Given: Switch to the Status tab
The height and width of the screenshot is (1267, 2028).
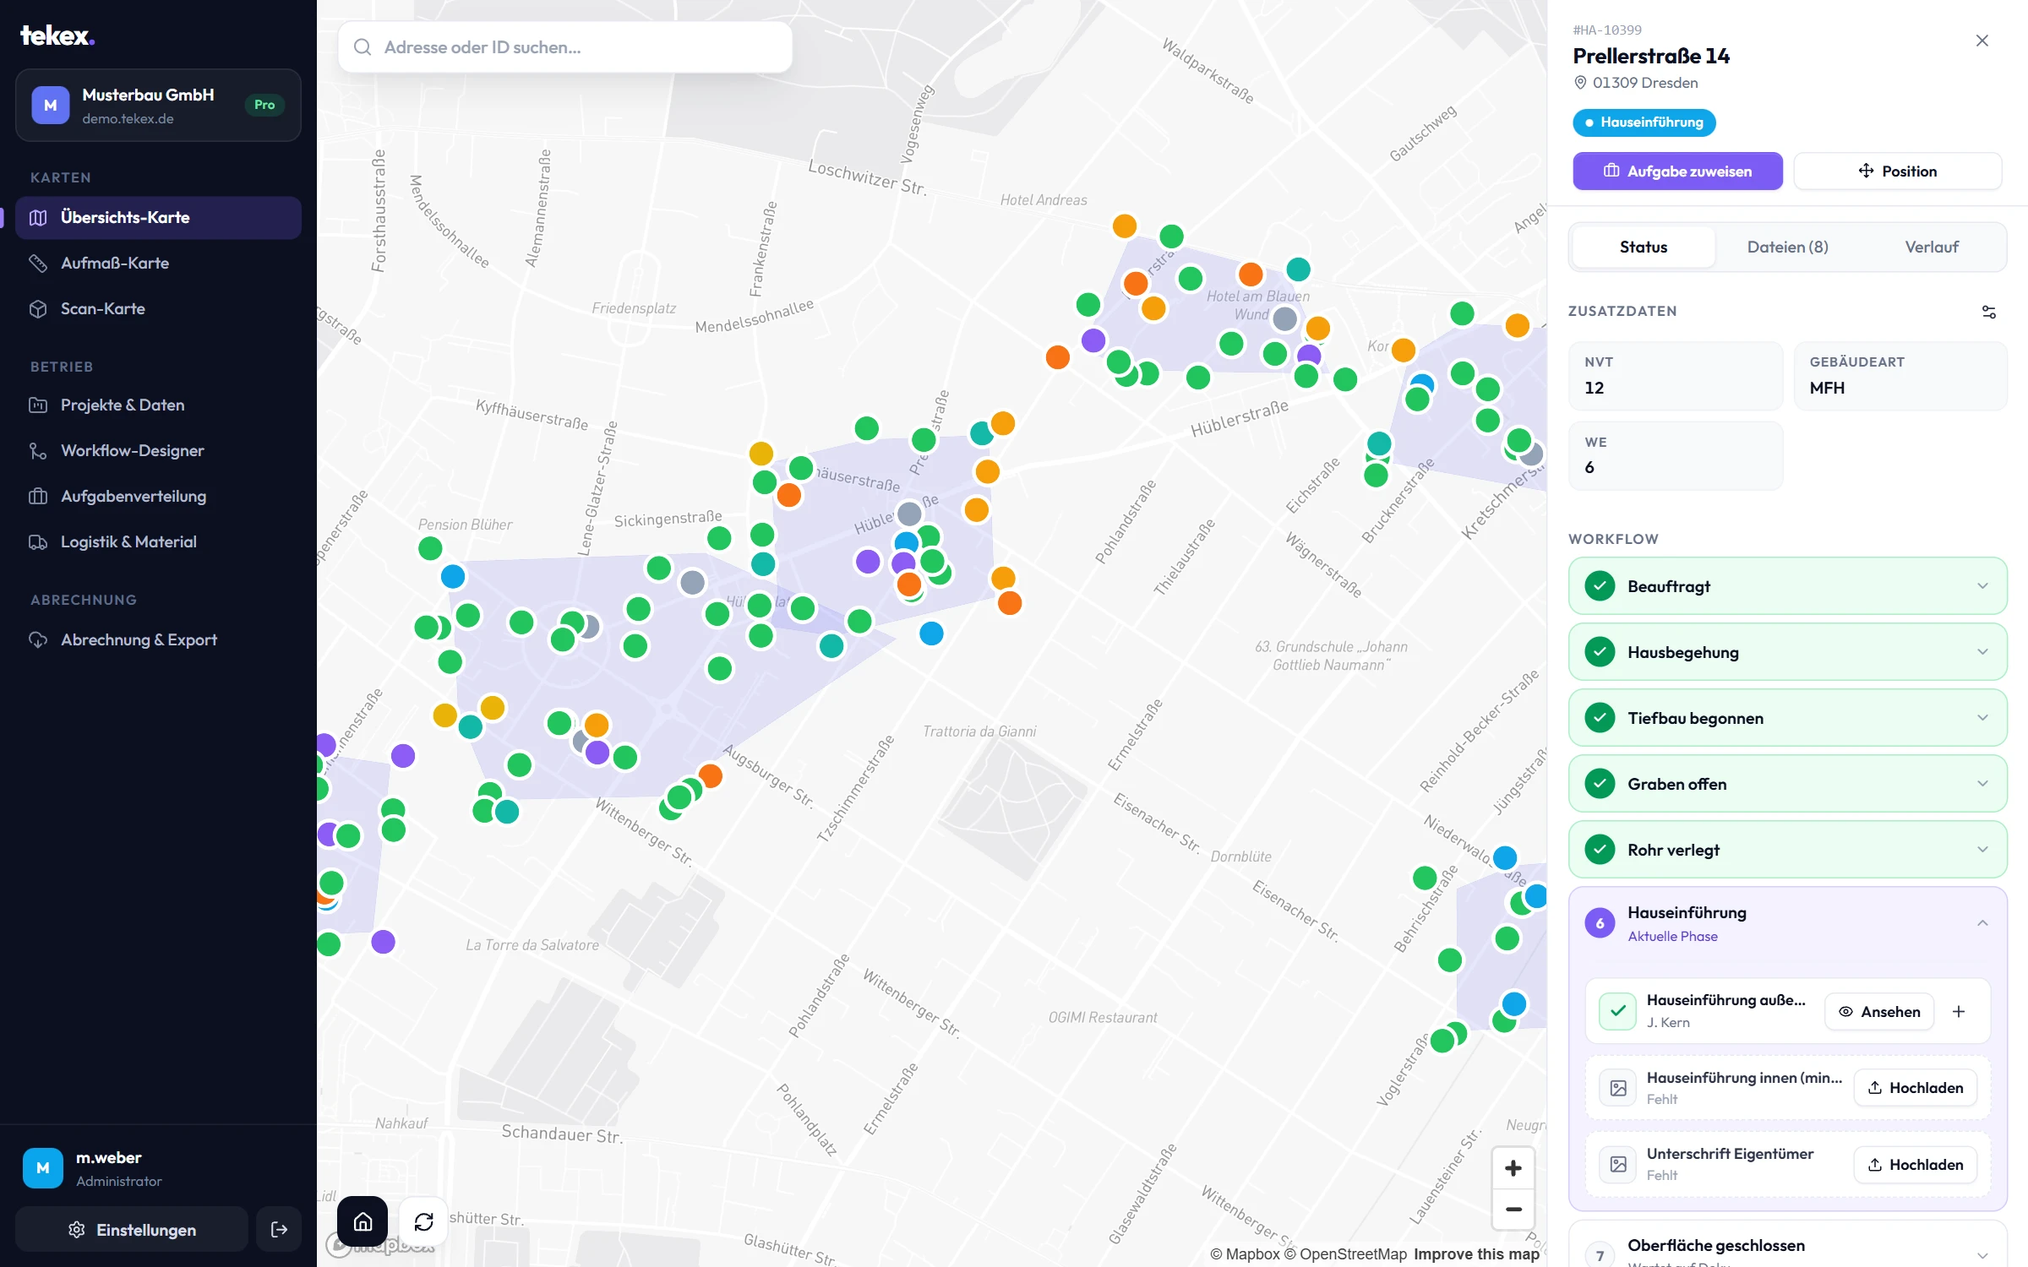Looking at the screenshot, I should click(x=1644, y=247).
